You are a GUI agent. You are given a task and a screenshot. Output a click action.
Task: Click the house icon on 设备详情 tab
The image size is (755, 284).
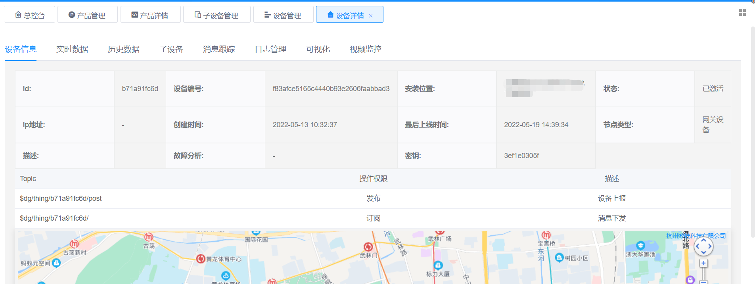point(330,15)
